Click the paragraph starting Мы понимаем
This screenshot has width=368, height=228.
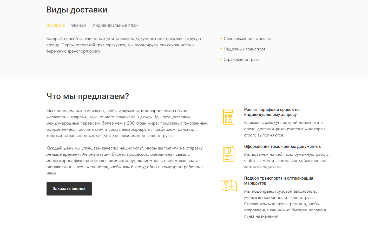(x=127, y=123)
